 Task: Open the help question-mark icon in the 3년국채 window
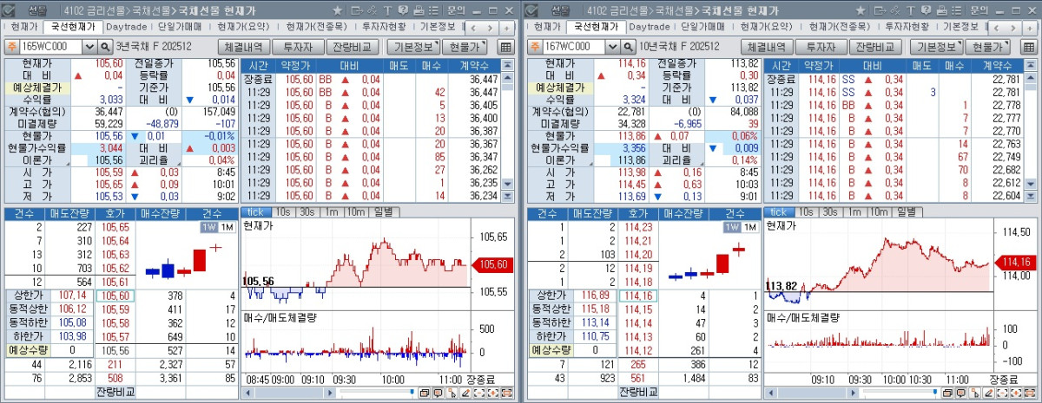[x=403, y=10]
